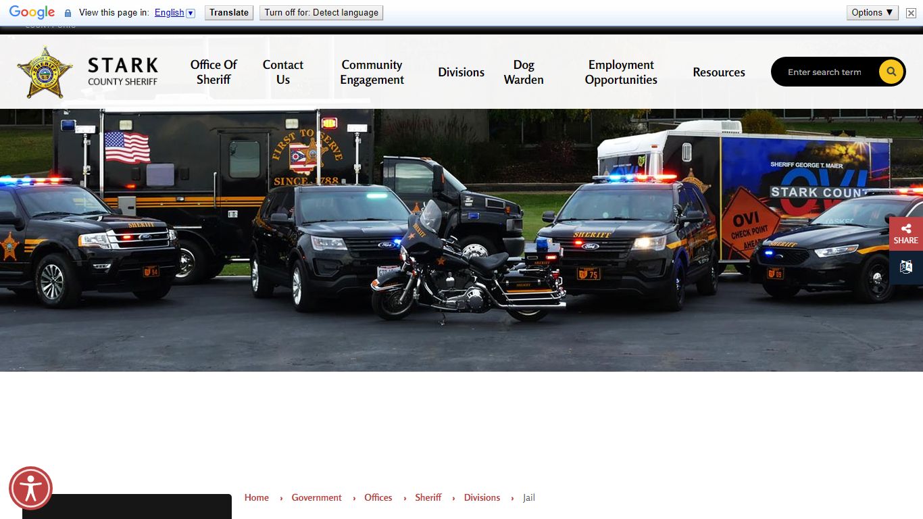Viewport: 923px width, 519px height.
Task: Click the Stark County Sheriff star badge logo
Action: tap(45, 72)
